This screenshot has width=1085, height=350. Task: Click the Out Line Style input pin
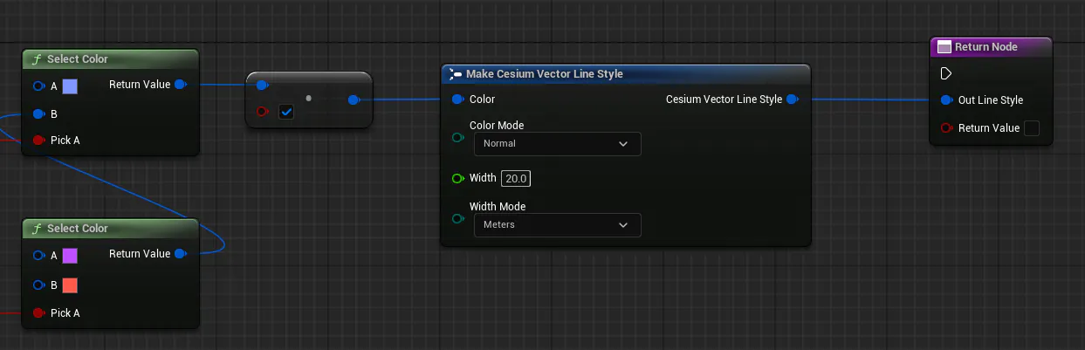(947, 100)
